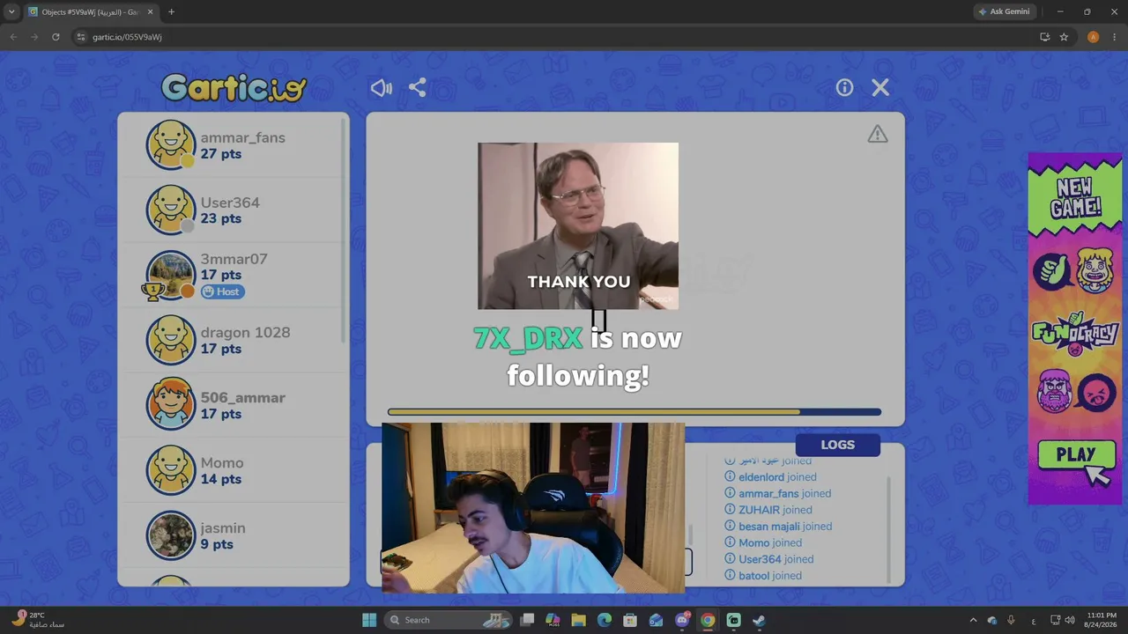Open Microsoft Edge from the taskbar

point(605,620)
